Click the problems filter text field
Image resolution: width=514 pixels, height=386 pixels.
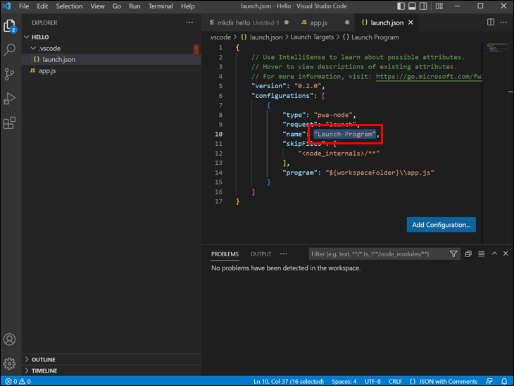(377, 254)
